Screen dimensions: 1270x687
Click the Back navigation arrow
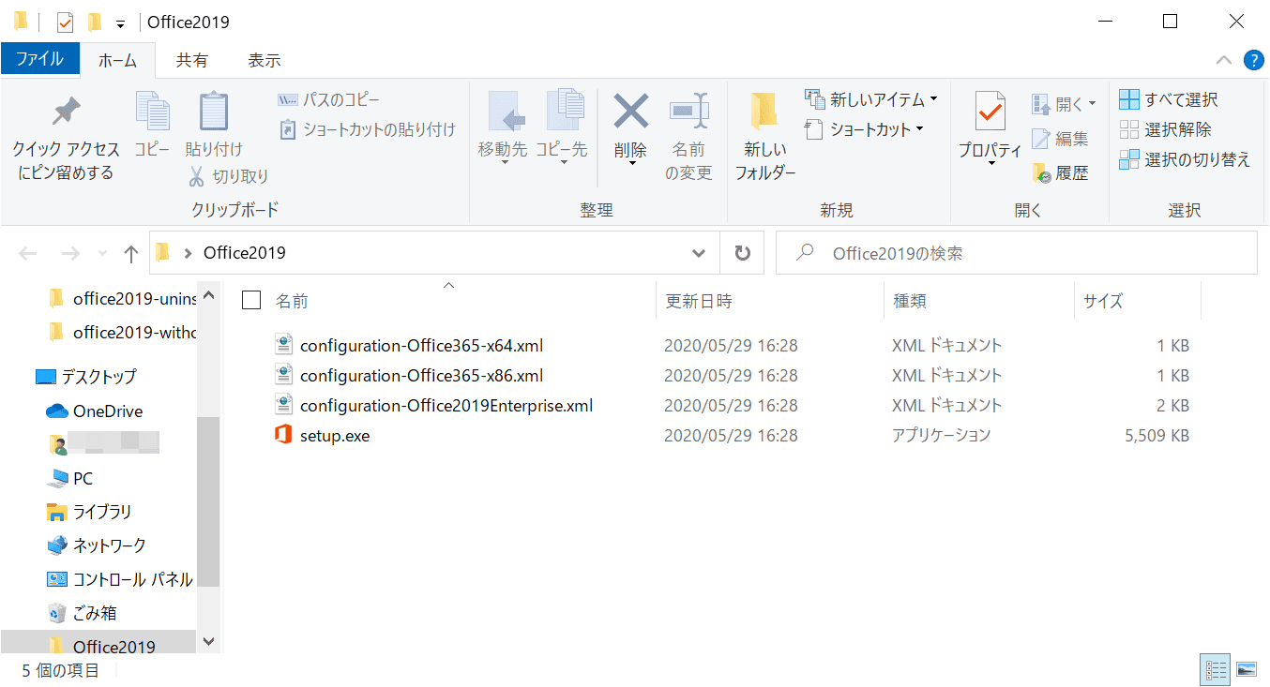click(x=28, y=253)
